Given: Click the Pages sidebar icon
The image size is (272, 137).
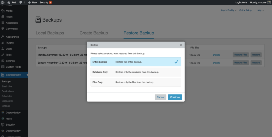Looking at the screenshot, I should pos(3,17).
